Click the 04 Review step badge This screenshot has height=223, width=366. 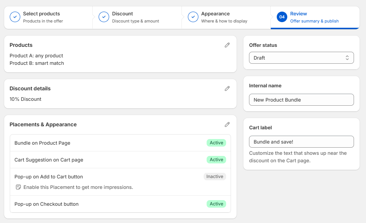coord(282,17)
